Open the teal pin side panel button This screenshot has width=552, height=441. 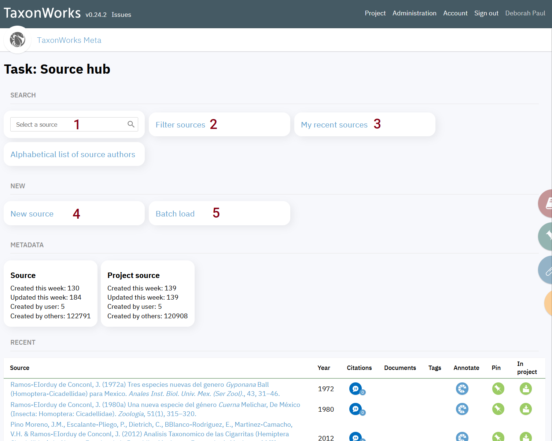[545, 237]
